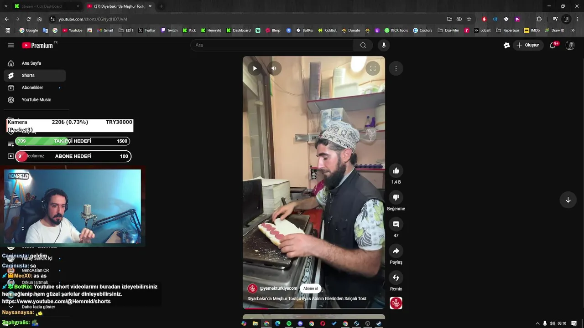Screen dimensions: 584x328
Task: Open the BotRix bookmark
Action: pyautogui.click(x=305, y=31)
